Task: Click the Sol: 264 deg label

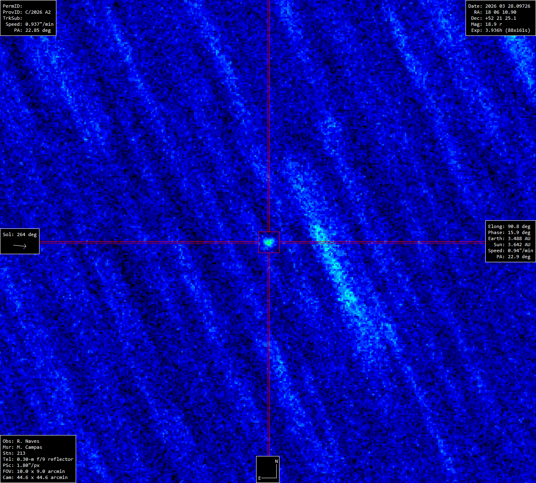Action: tap(20, 234)
